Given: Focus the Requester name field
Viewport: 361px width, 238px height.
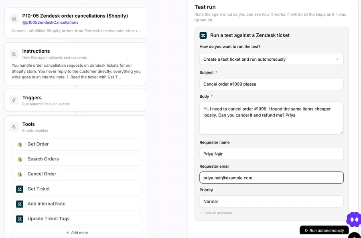Looking at the screenshot, I should coord(272,154).
